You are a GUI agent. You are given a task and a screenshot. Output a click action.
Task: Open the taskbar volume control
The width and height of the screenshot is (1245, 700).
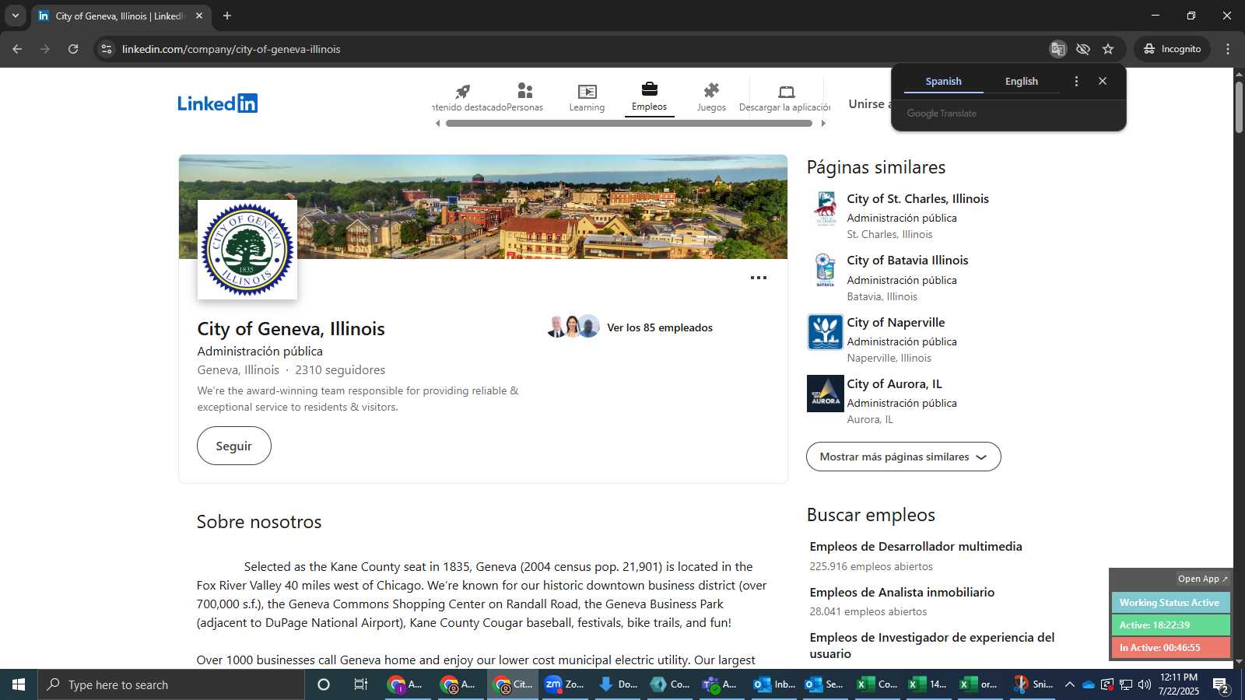pos(1144,684)
